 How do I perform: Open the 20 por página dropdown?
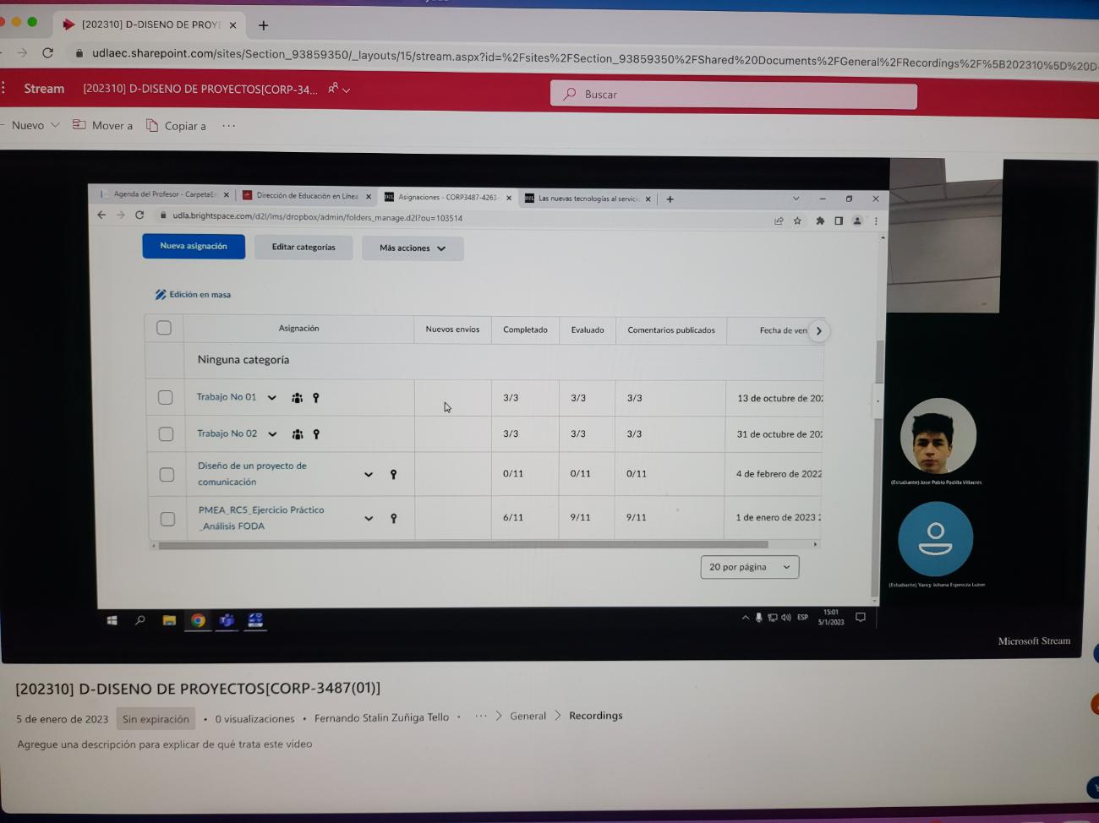(749, 567)
